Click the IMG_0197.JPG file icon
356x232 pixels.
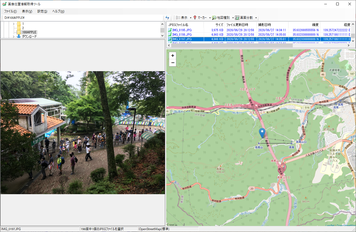click(x=170, y=39)
